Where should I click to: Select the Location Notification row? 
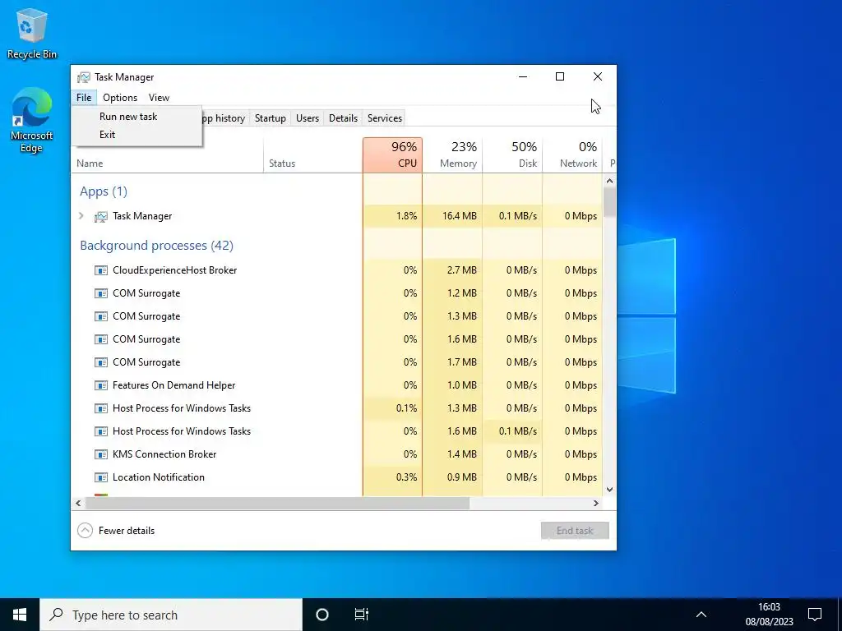tap(336, 477)
